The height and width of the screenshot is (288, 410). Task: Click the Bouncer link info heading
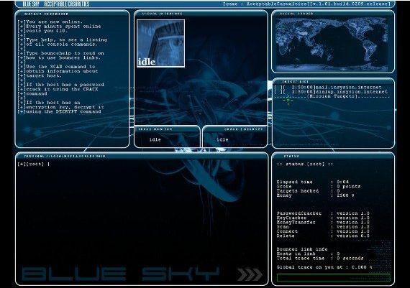click(x=302, y=249)
